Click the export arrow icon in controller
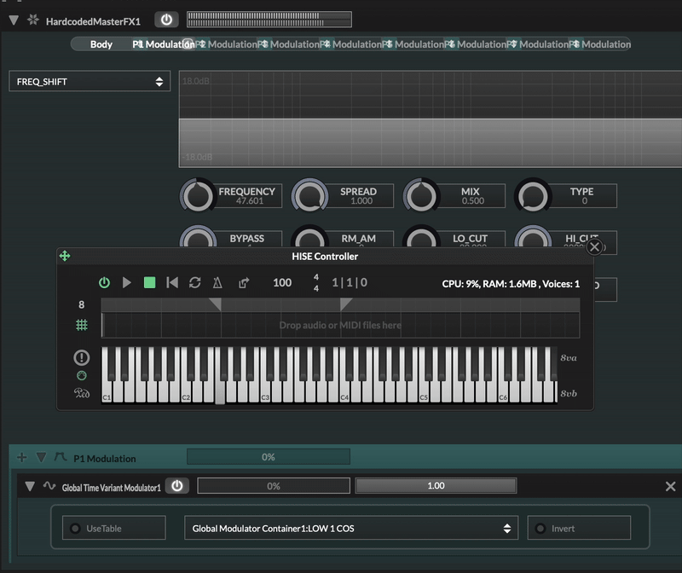This screenshot has width=682, height=573. [x=244, y=282]
